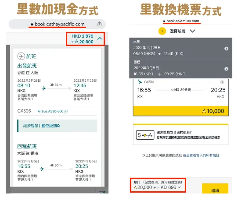Tap the share icon in the Cathay address bar
The image size is (238, 197).
coord(99,24)
